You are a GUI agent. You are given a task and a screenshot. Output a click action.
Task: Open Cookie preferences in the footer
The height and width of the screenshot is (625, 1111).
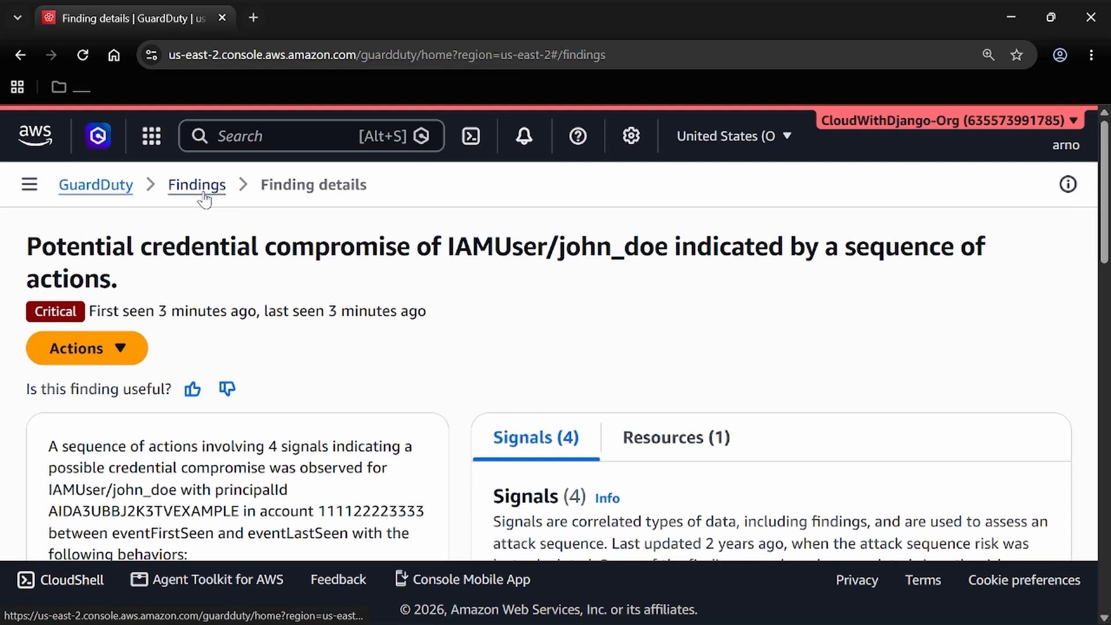point(1024,580)
